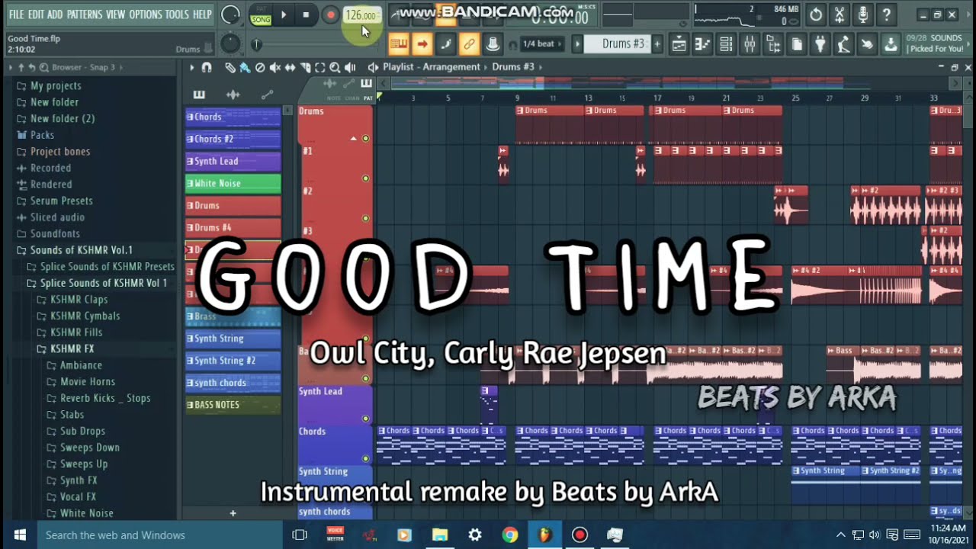The height and width of the screenshot is (549, 976).
Task: Open the Channel rack view icon
Action: click(726, 44)
